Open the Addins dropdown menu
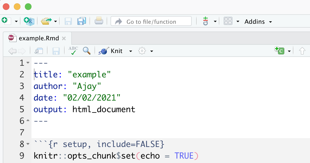Screen dimensions: 310x163 click(x=258, y=22)
